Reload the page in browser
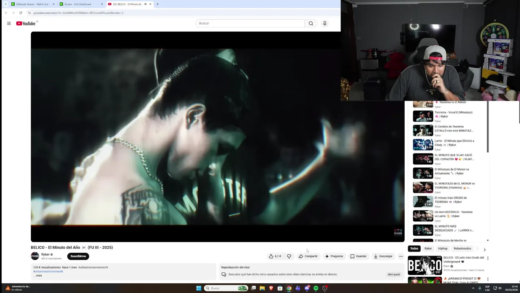 pos(20,13)
